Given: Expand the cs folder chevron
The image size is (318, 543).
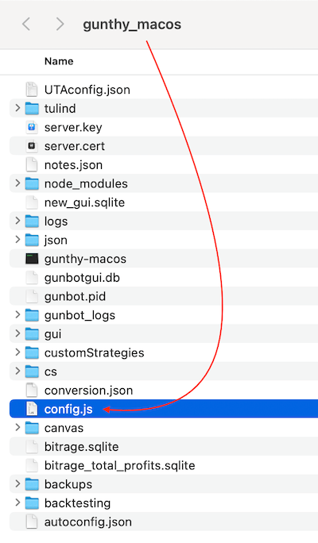Looking at the screenshot, I should (17, 372).
